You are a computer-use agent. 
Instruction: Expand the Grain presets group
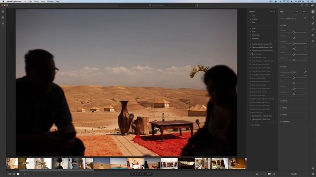coord(253,31)
